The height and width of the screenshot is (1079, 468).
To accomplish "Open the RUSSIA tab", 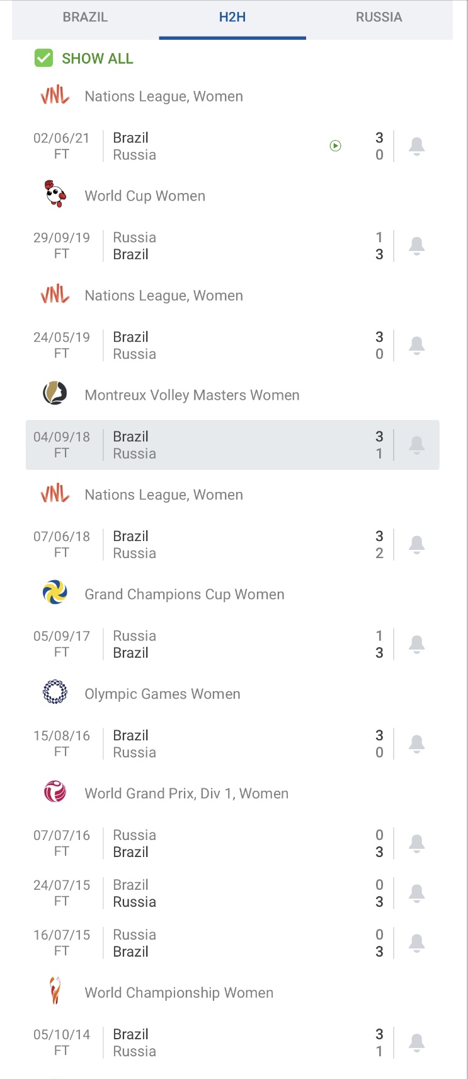I will coord(379,18).
